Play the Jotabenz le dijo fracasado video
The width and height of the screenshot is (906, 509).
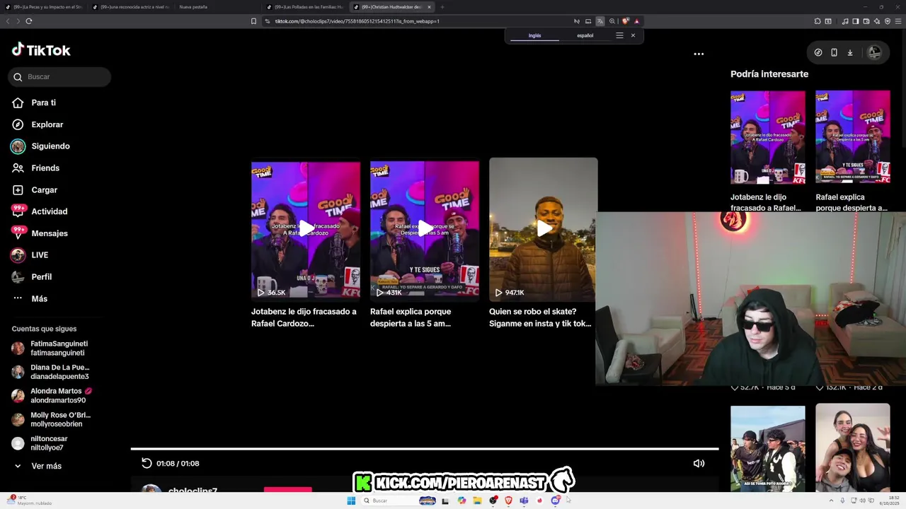click(306, 229)
